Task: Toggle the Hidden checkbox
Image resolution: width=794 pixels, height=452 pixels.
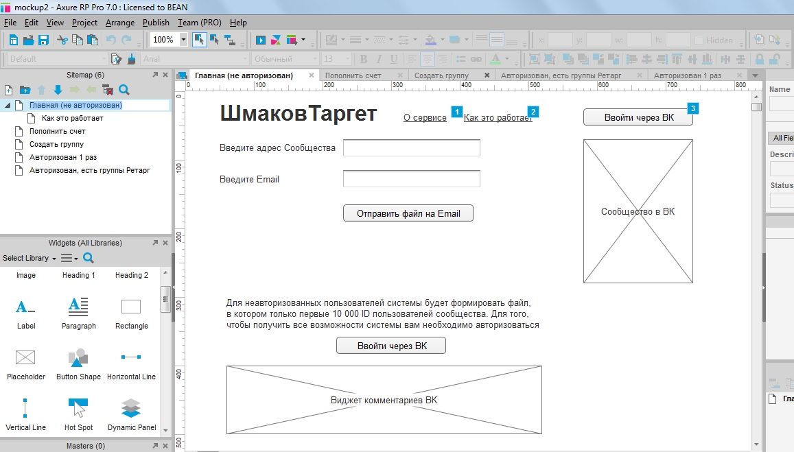Action: [x=699, y=40]
